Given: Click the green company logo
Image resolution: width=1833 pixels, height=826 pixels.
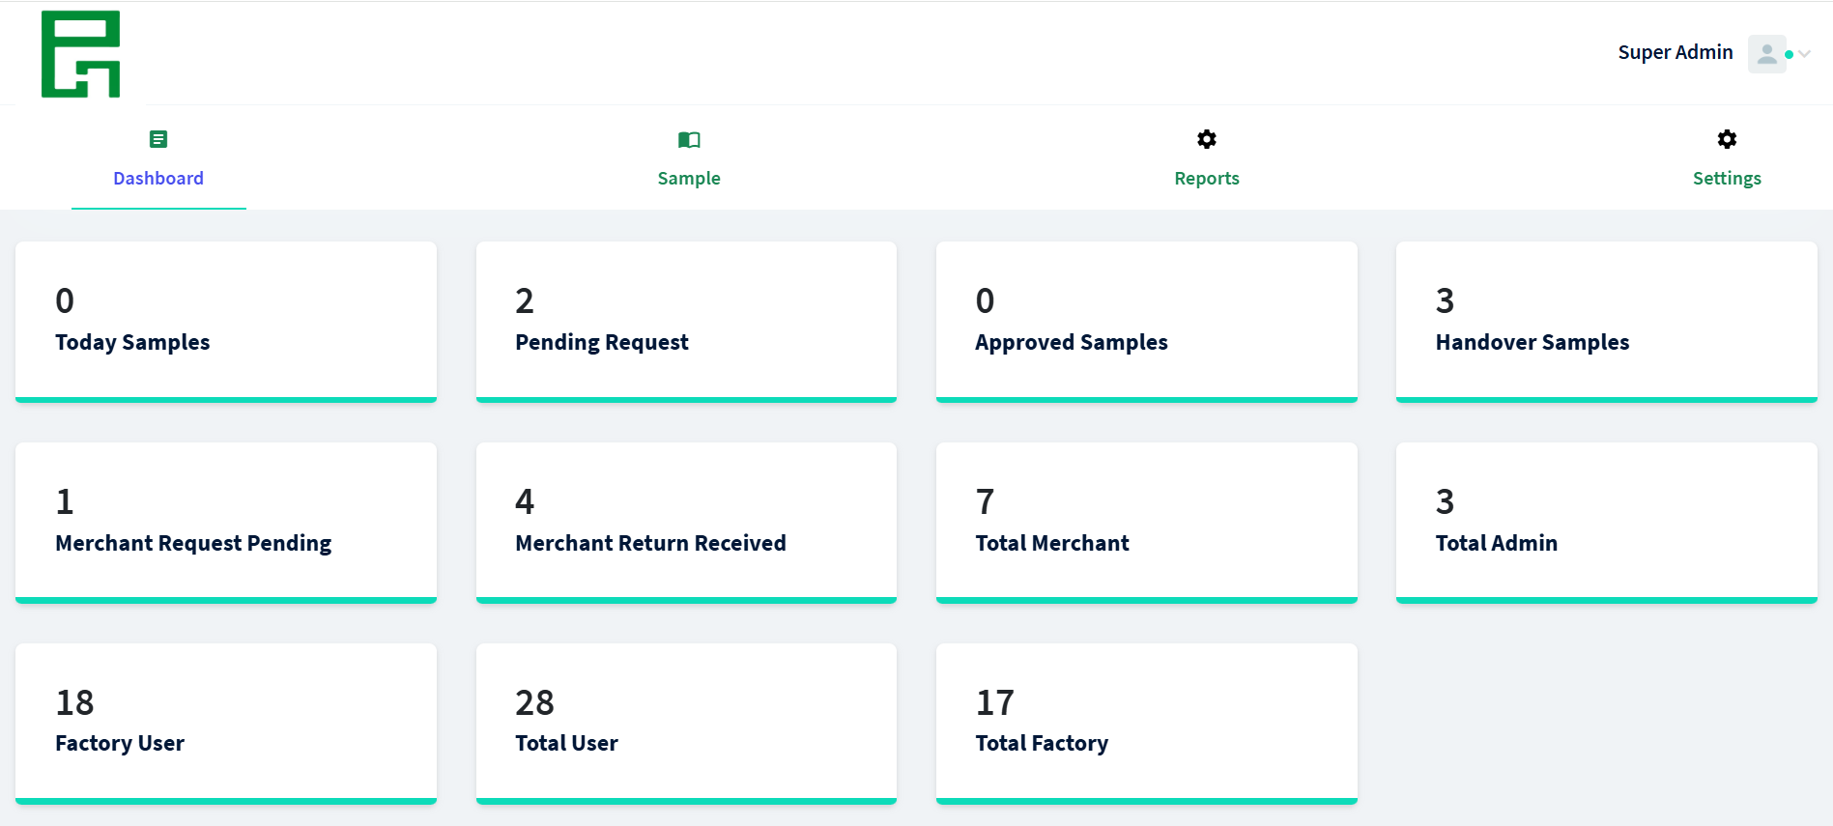Looking at the screenshot, I should [x=80, y=54].
